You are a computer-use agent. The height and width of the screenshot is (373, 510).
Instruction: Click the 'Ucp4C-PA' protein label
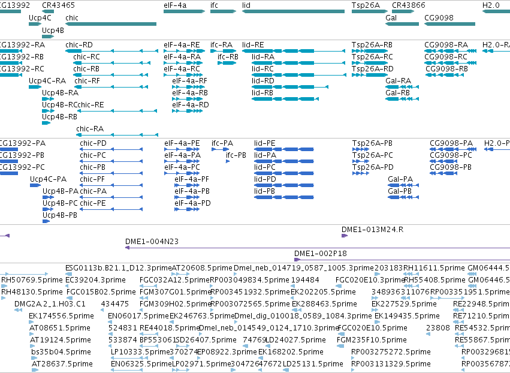tap(48, 179)
